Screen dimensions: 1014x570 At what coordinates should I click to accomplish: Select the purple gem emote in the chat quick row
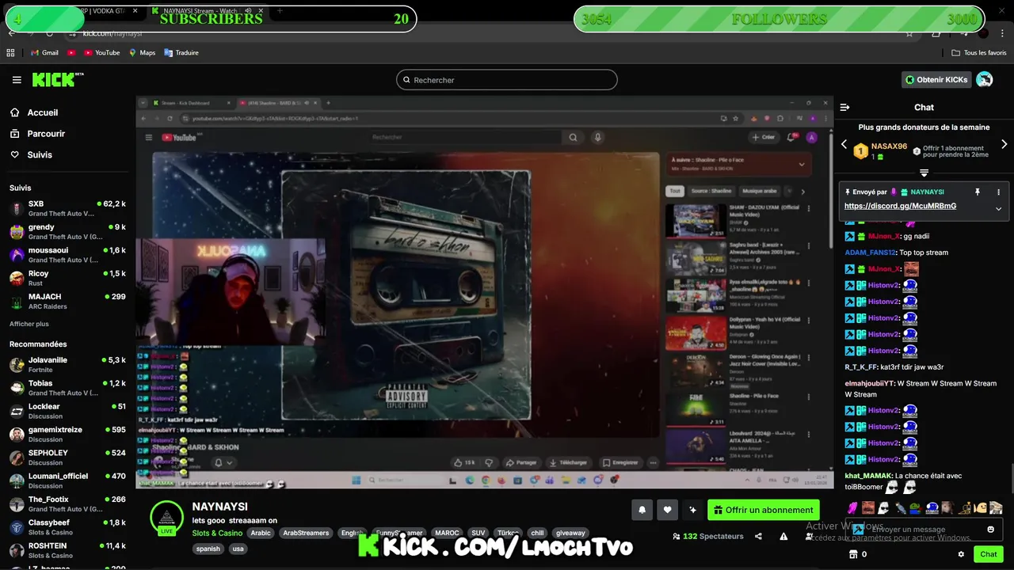[x=853, y=507]
